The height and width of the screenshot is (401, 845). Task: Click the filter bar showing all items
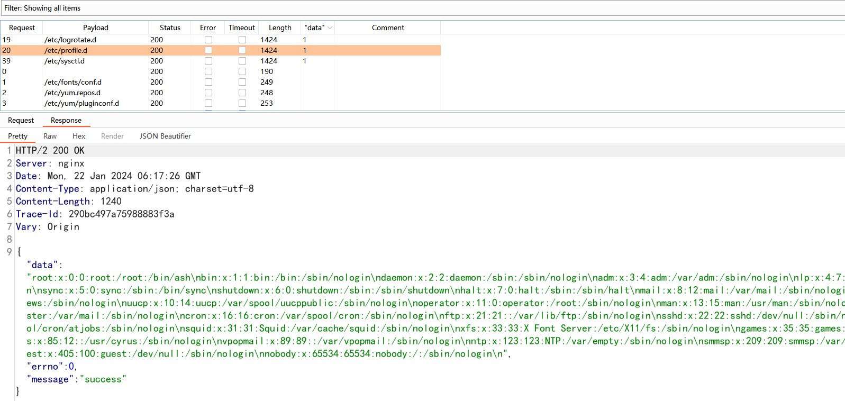pyautogui.click(x=422, y=8)
